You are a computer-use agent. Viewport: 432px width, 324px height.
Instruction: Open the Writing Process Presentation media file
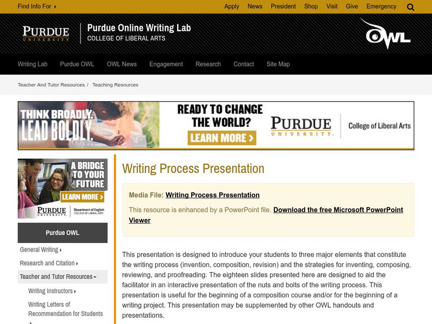point(212,195)
